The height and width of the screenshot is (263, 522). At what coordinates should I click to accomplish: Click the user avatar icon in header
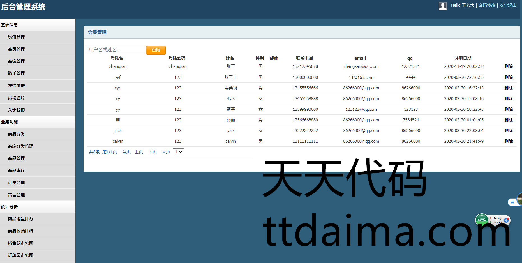pos(443,6)
